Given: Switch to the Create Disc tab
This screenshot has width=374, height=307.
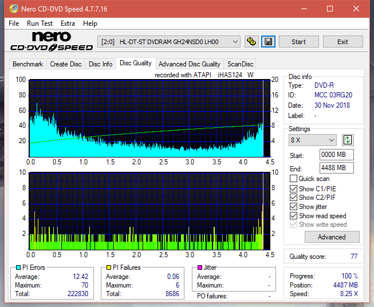Looking at the screenshot, I should click(66, 64).
